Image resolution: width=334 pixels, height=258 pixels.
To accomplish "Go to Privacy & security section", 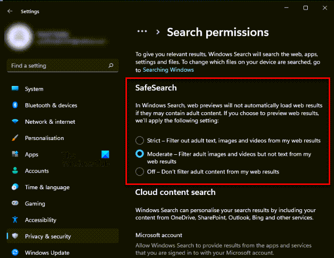I will click(x=48, y=236).
